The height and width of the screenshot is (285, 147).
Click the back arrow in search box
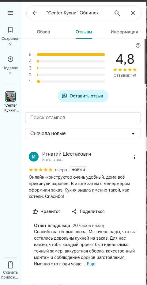[35, 13]
